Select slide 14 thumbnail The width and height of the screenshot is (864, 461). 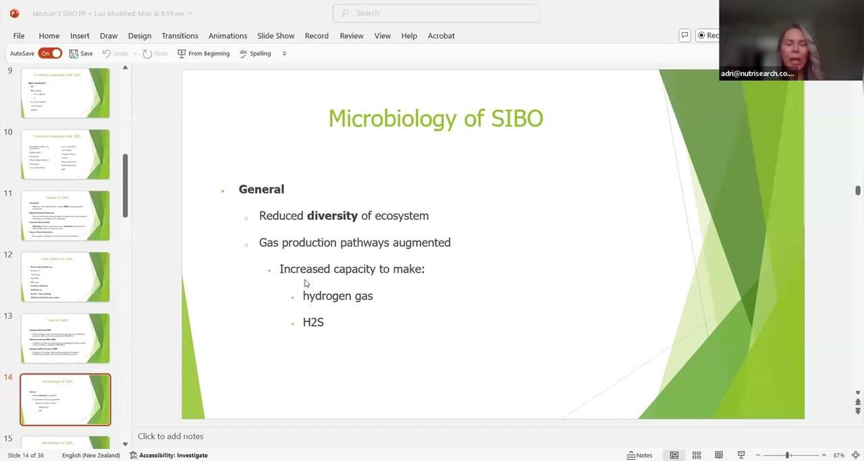click(65, 400)
